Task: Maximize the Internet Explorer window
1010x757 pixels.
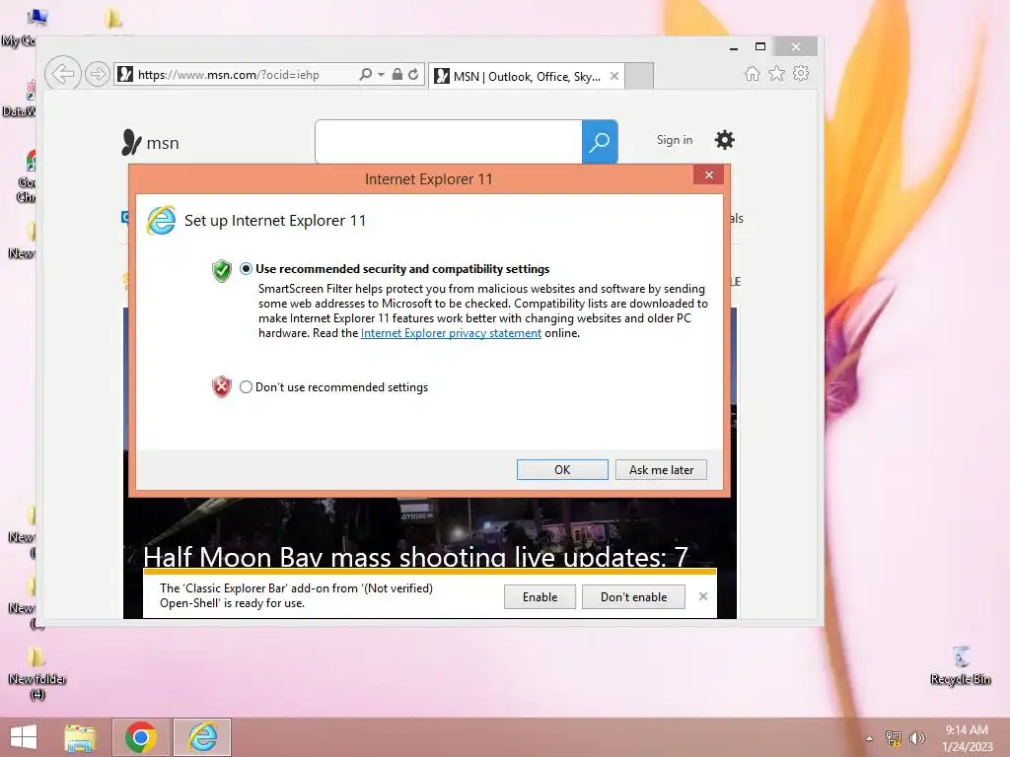Action: click(x=760, y=46)
